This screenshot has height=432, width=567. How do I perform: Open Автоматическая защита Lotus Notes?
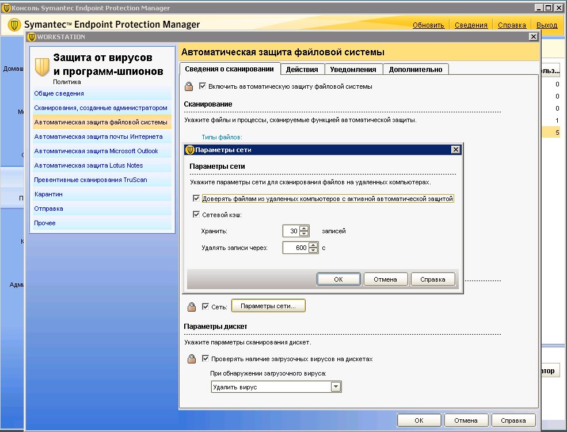click(102, 165)
